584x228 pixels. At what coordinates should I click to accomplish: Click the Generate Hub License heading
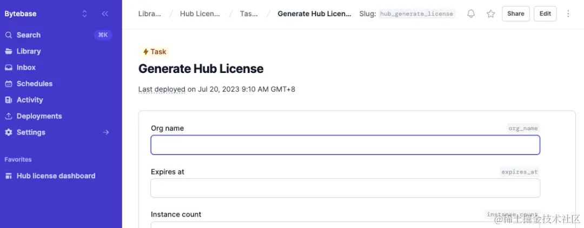pyautogui.click(x=201, y=69)
